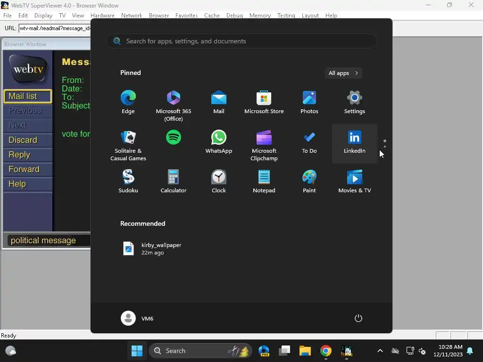Open the Display menu
483x362 pixels.
43,16
